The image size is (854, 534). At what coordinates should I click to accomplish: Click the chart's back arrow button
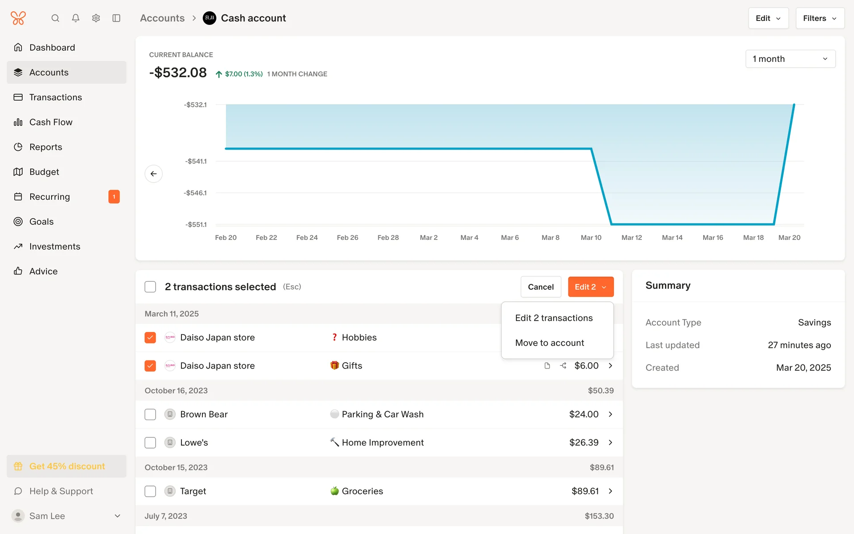point(153,174)
